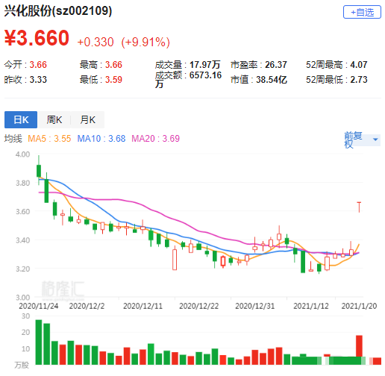This screenshot has height=376, width=385.
Task: Click the percent change (+9.91%)
Action: [145, 42]
